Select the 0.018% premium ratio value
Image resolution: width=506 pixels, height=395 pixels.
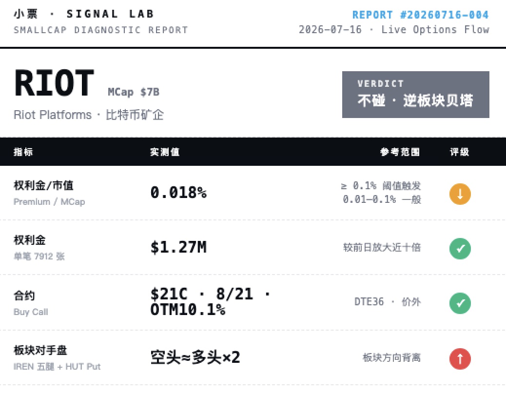(x=178, y=193)
